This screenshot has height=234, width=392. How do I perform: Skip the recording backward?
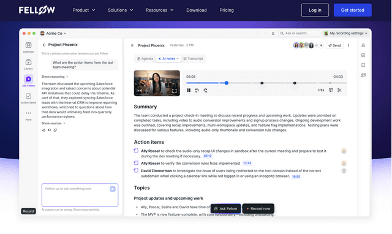[197, 90]
